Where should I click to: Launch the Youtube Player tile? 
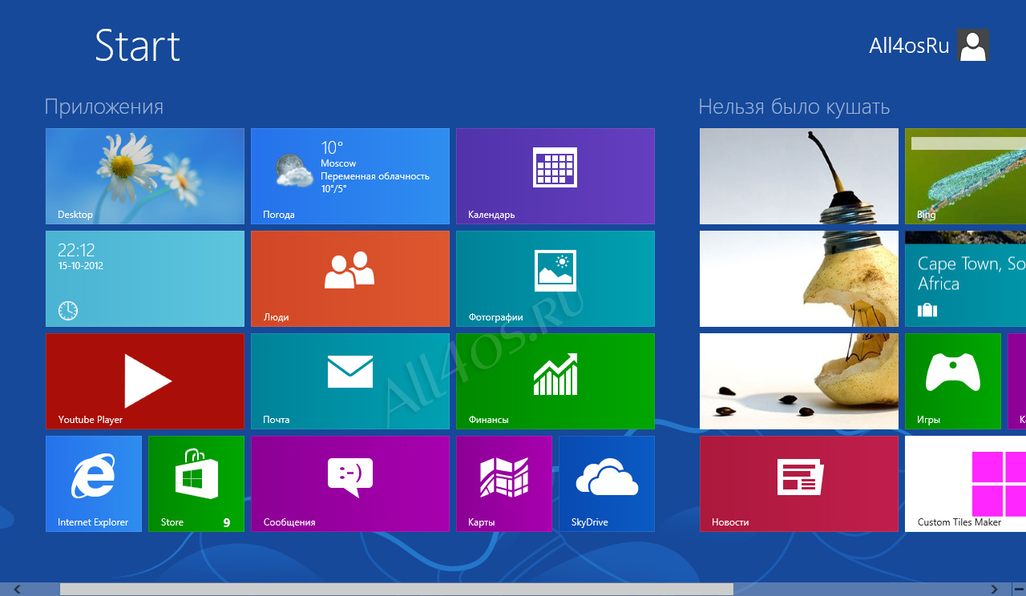145,381
